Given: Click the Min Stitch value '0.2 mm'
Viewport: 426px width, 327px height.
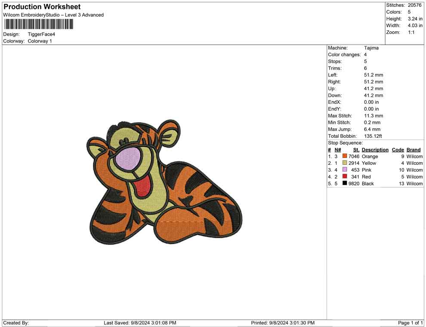Looking at the screenshot, I should tap(372, 122).
